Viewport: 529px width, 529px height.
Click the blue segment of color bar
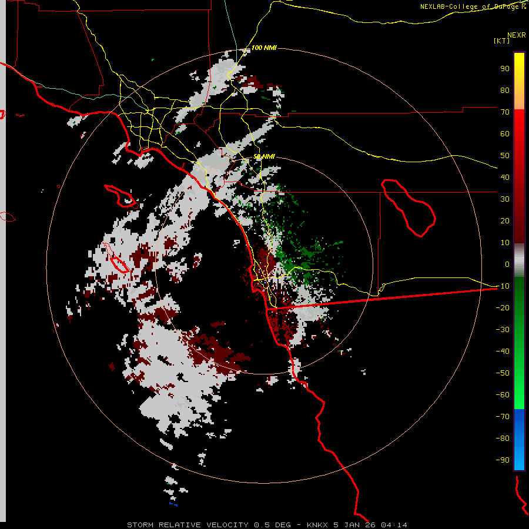(519, 439)
